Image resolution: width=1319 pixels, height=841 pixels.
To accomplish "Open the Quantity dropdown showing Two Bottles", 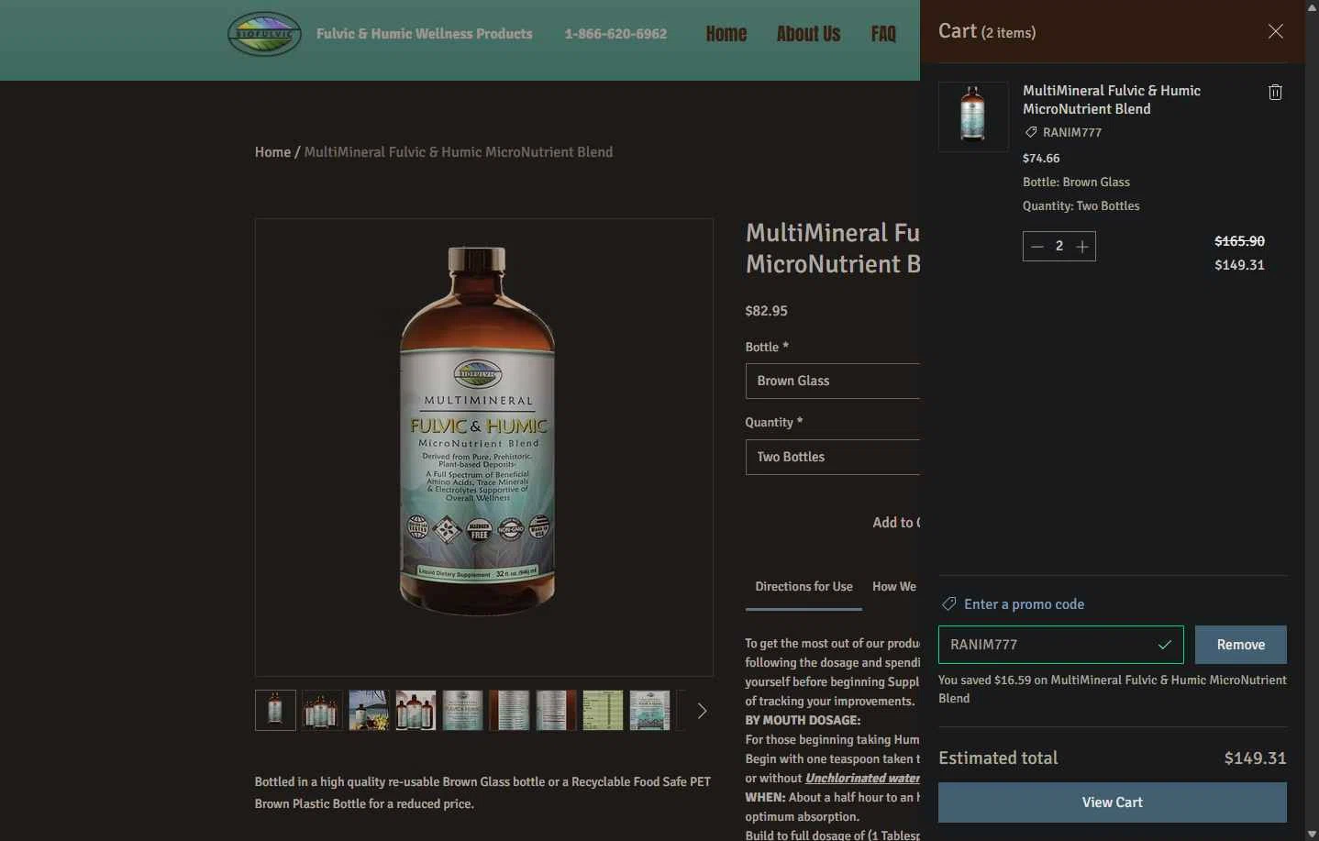I will click(x=833, y=457).
